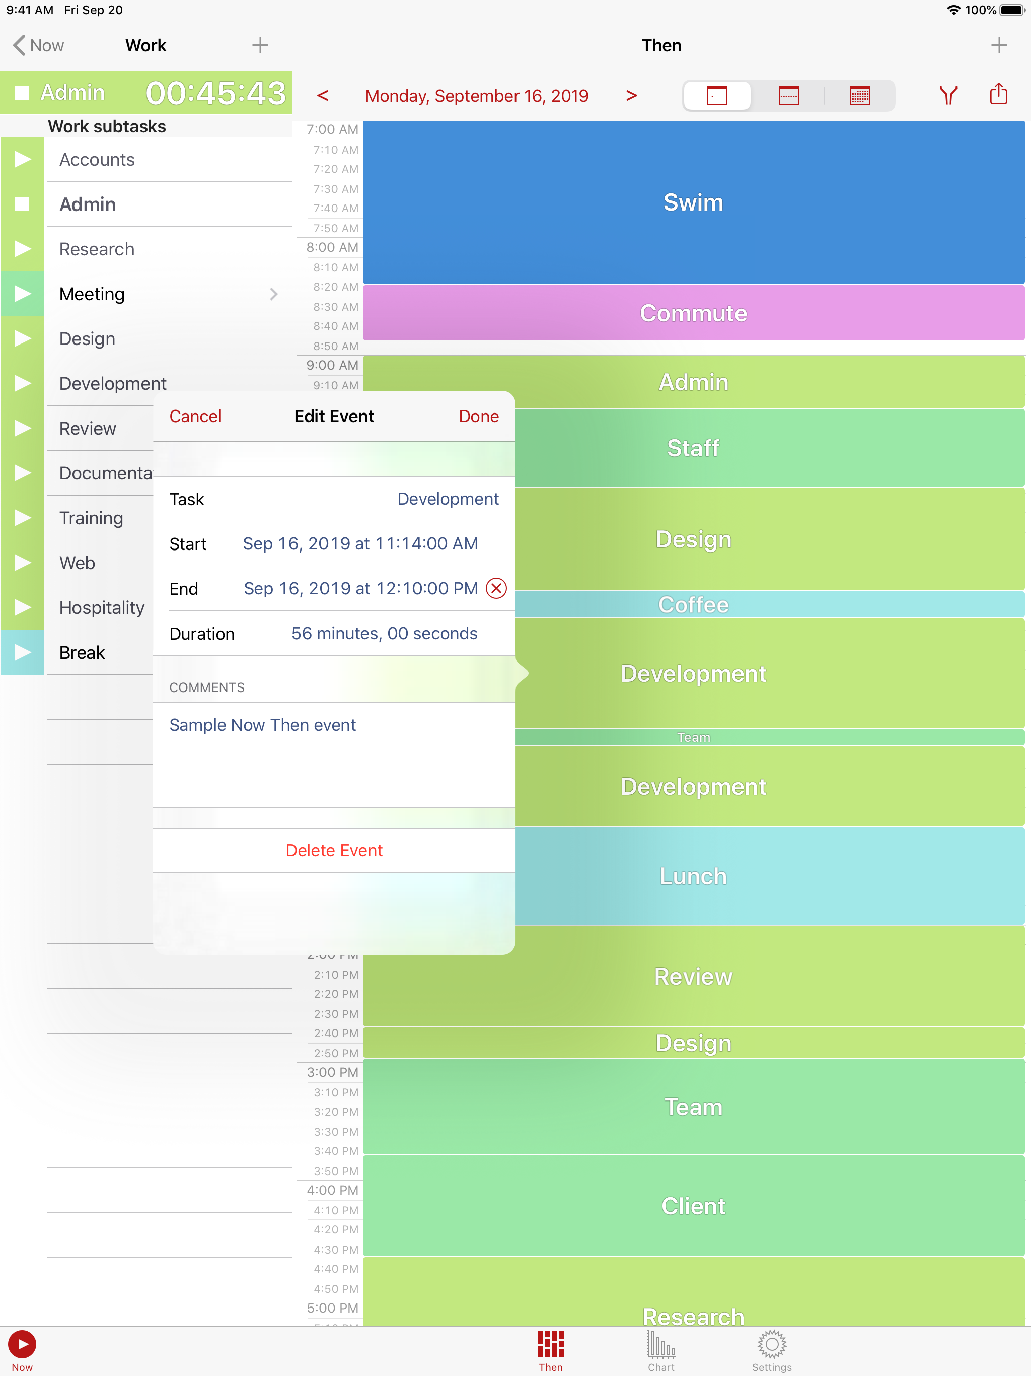This screenshot has height=1376, width=1031.
Task: Add new task with plus icon in Work header
Action: point(260,45)
